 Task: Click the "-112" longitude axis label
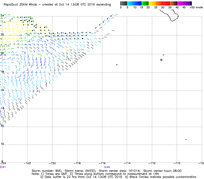point(152,163)
